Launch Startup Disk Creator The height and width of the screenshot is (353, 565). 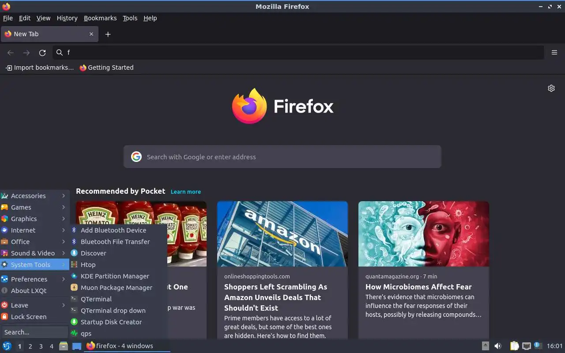click(118, 322)
